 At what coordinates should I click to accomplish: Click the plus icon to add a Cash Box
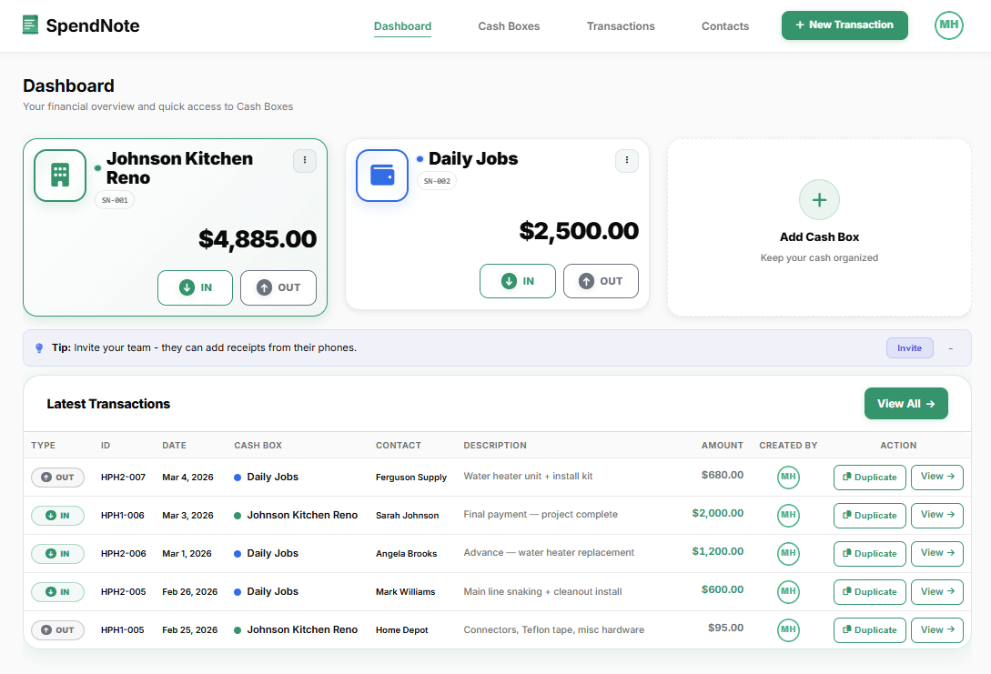819,199
